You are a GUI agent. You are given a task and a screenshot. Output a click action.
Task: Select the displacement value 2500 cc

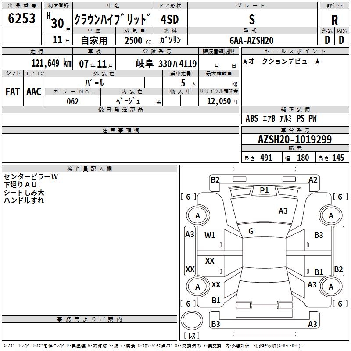(x=138, y=40)
